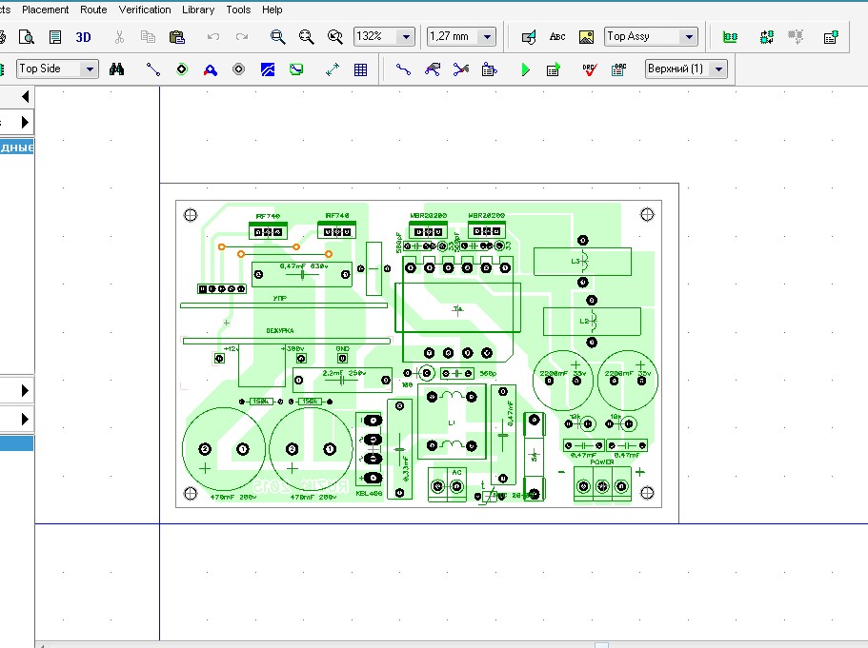
Task: Open the Top Assy layer dropdown
Action: tap(689, 37)
